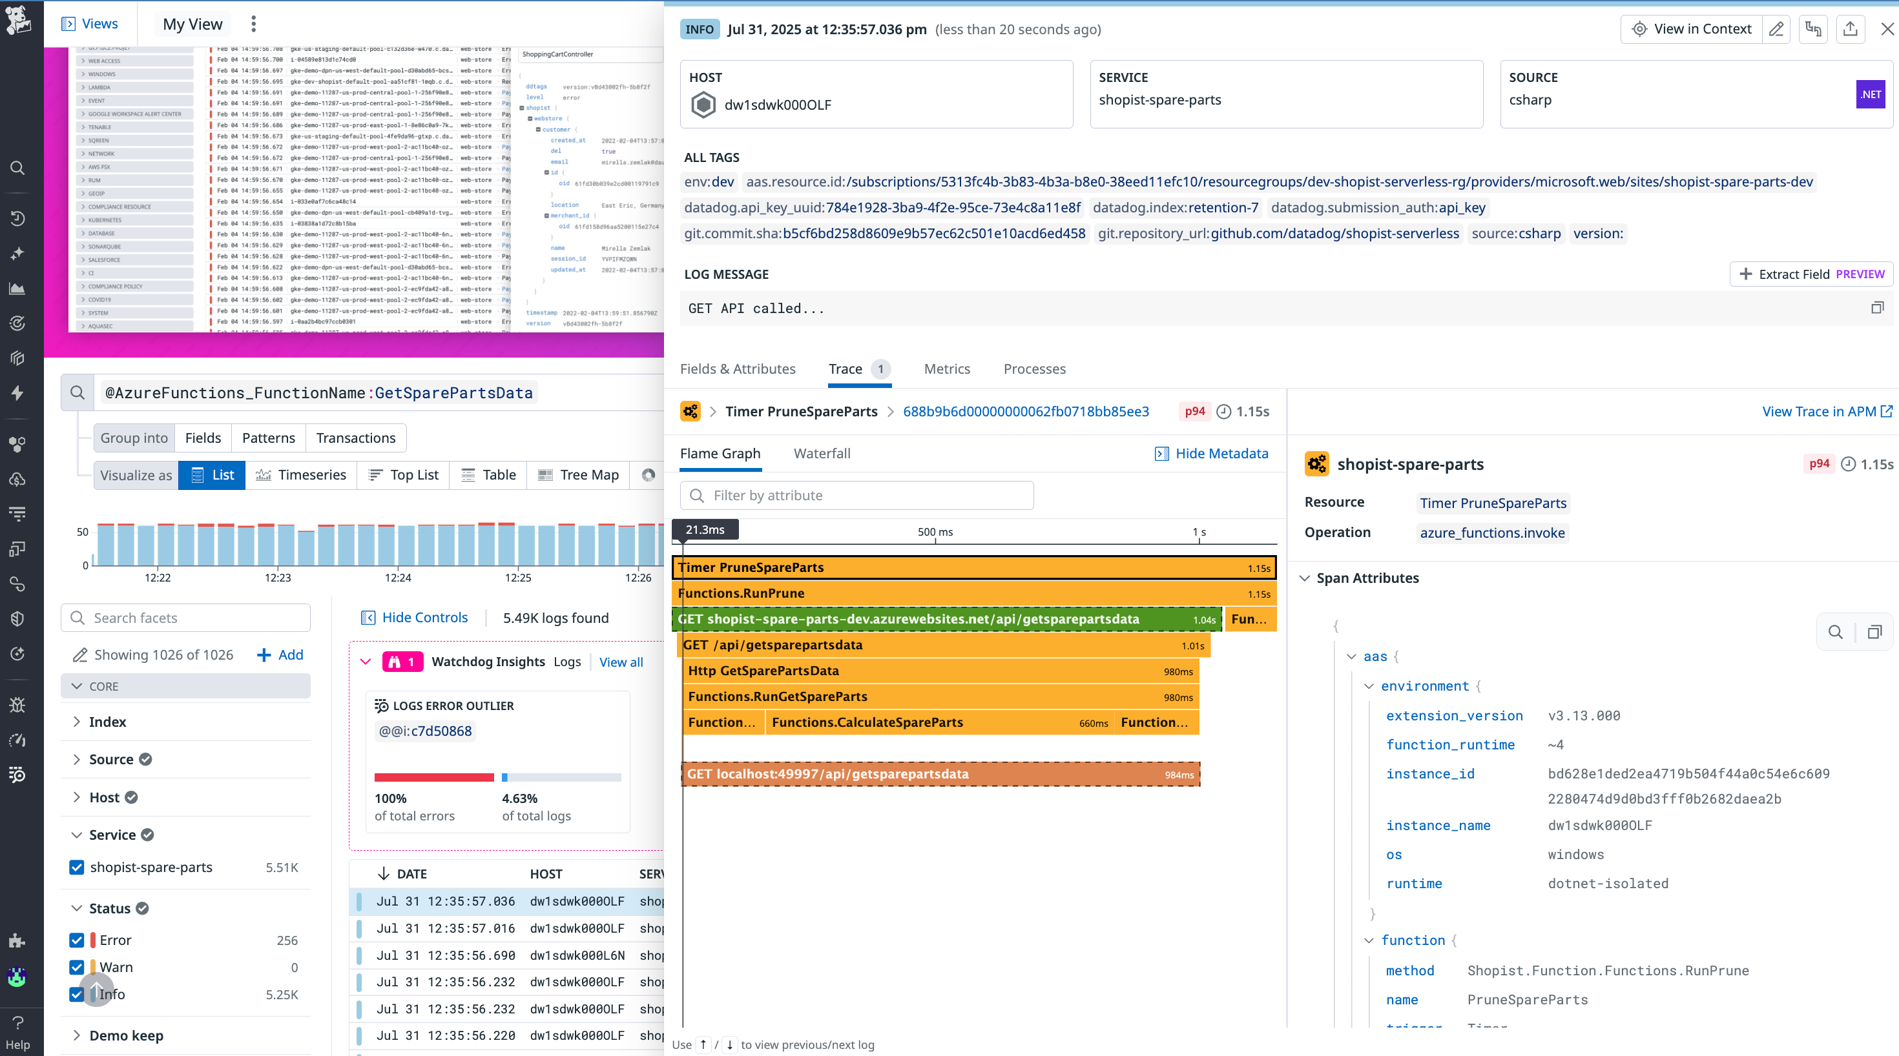Click the shield security icon in the sidebar
The image size is (1899, 1056).
[17, 618]
